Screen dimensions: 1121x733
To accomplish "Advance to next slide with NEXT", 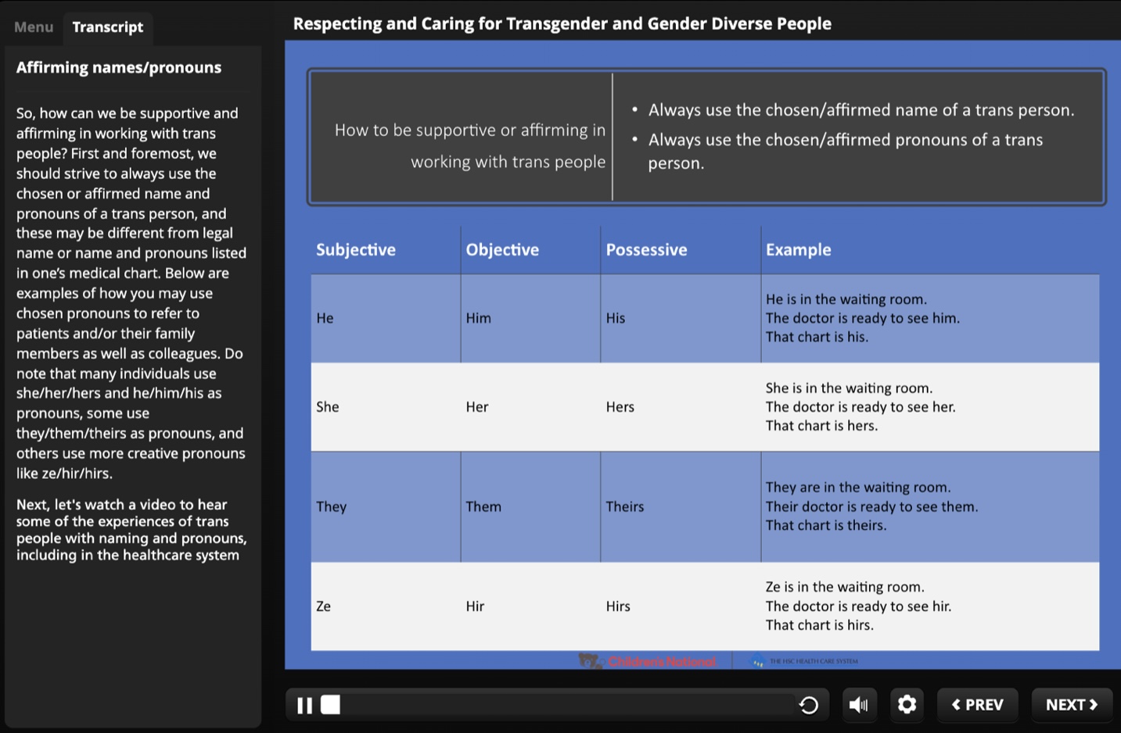I will click(x=1071, y=705).
